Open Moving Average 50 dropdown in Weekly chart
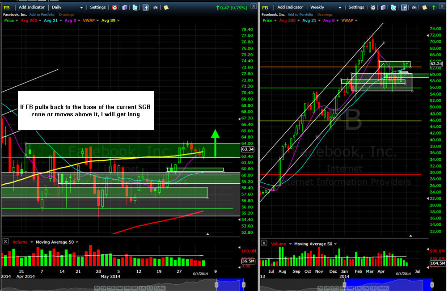 click(x=335, y=244)
